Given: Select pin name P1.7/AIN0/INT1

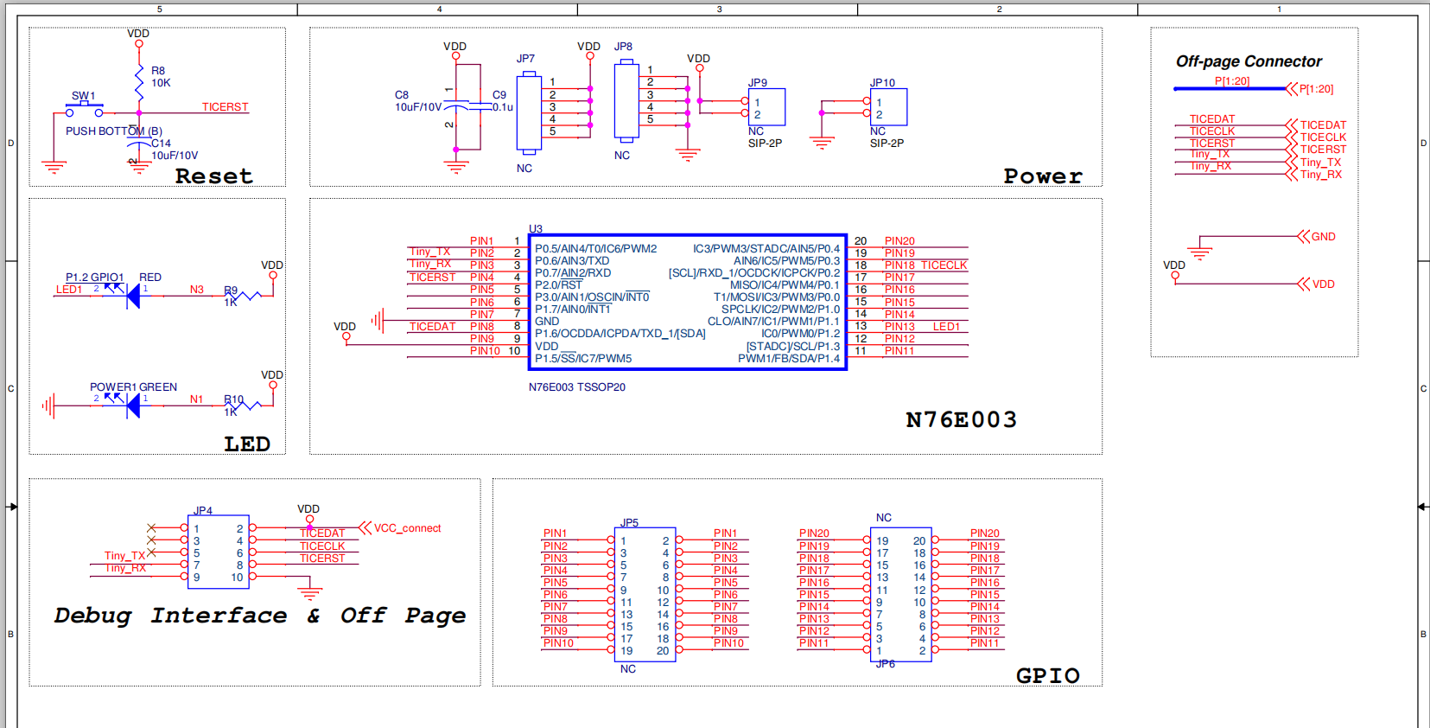Looking at the screenshot, I should point(573,310).
